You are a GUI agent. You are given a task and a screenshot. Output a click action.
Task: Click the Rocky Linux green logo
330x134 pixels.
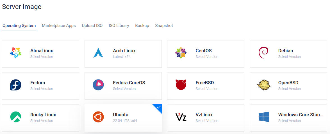15,117
